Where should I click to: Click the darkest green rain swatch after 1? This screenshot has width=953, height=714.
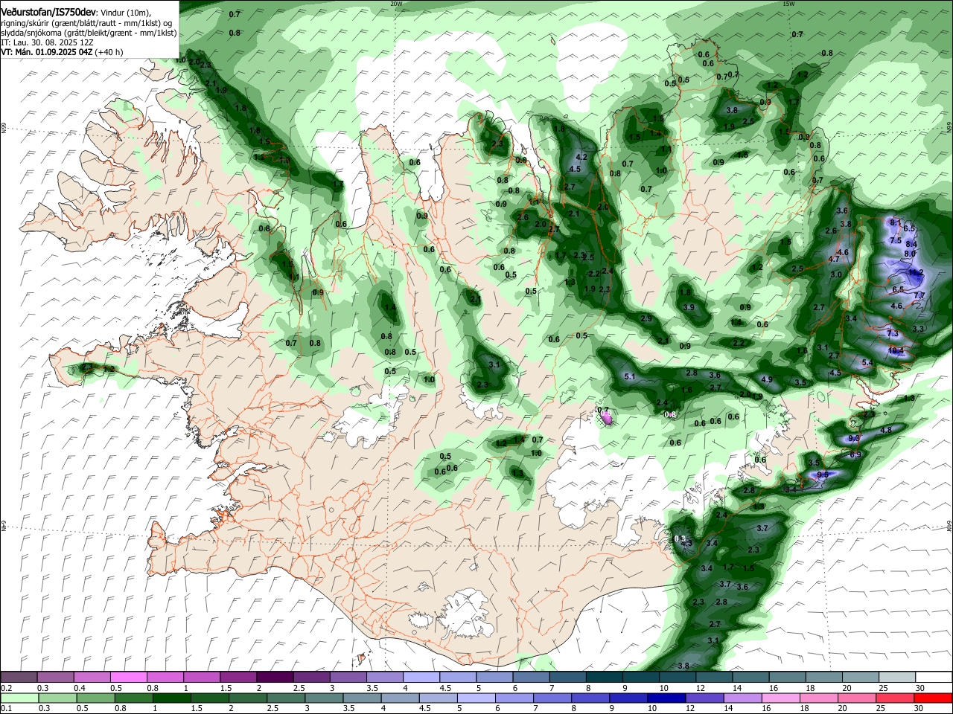click(171, 698)
